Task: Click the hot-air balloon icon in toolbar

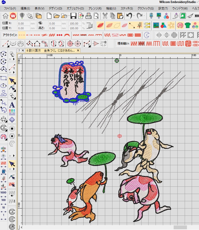Action: 22,16
